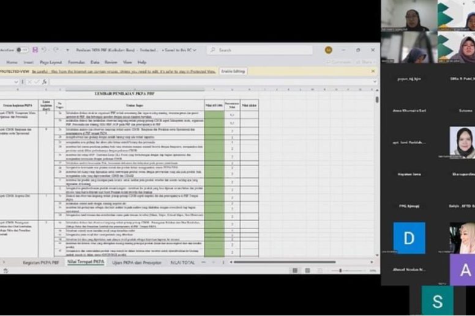Click the Undo arrow icon
Screen dimensions: 475x316
(x=45, y=50)
